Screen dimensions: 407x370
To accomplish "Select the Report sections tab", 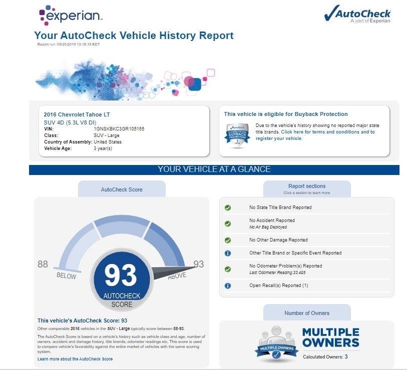I will 306,188.
